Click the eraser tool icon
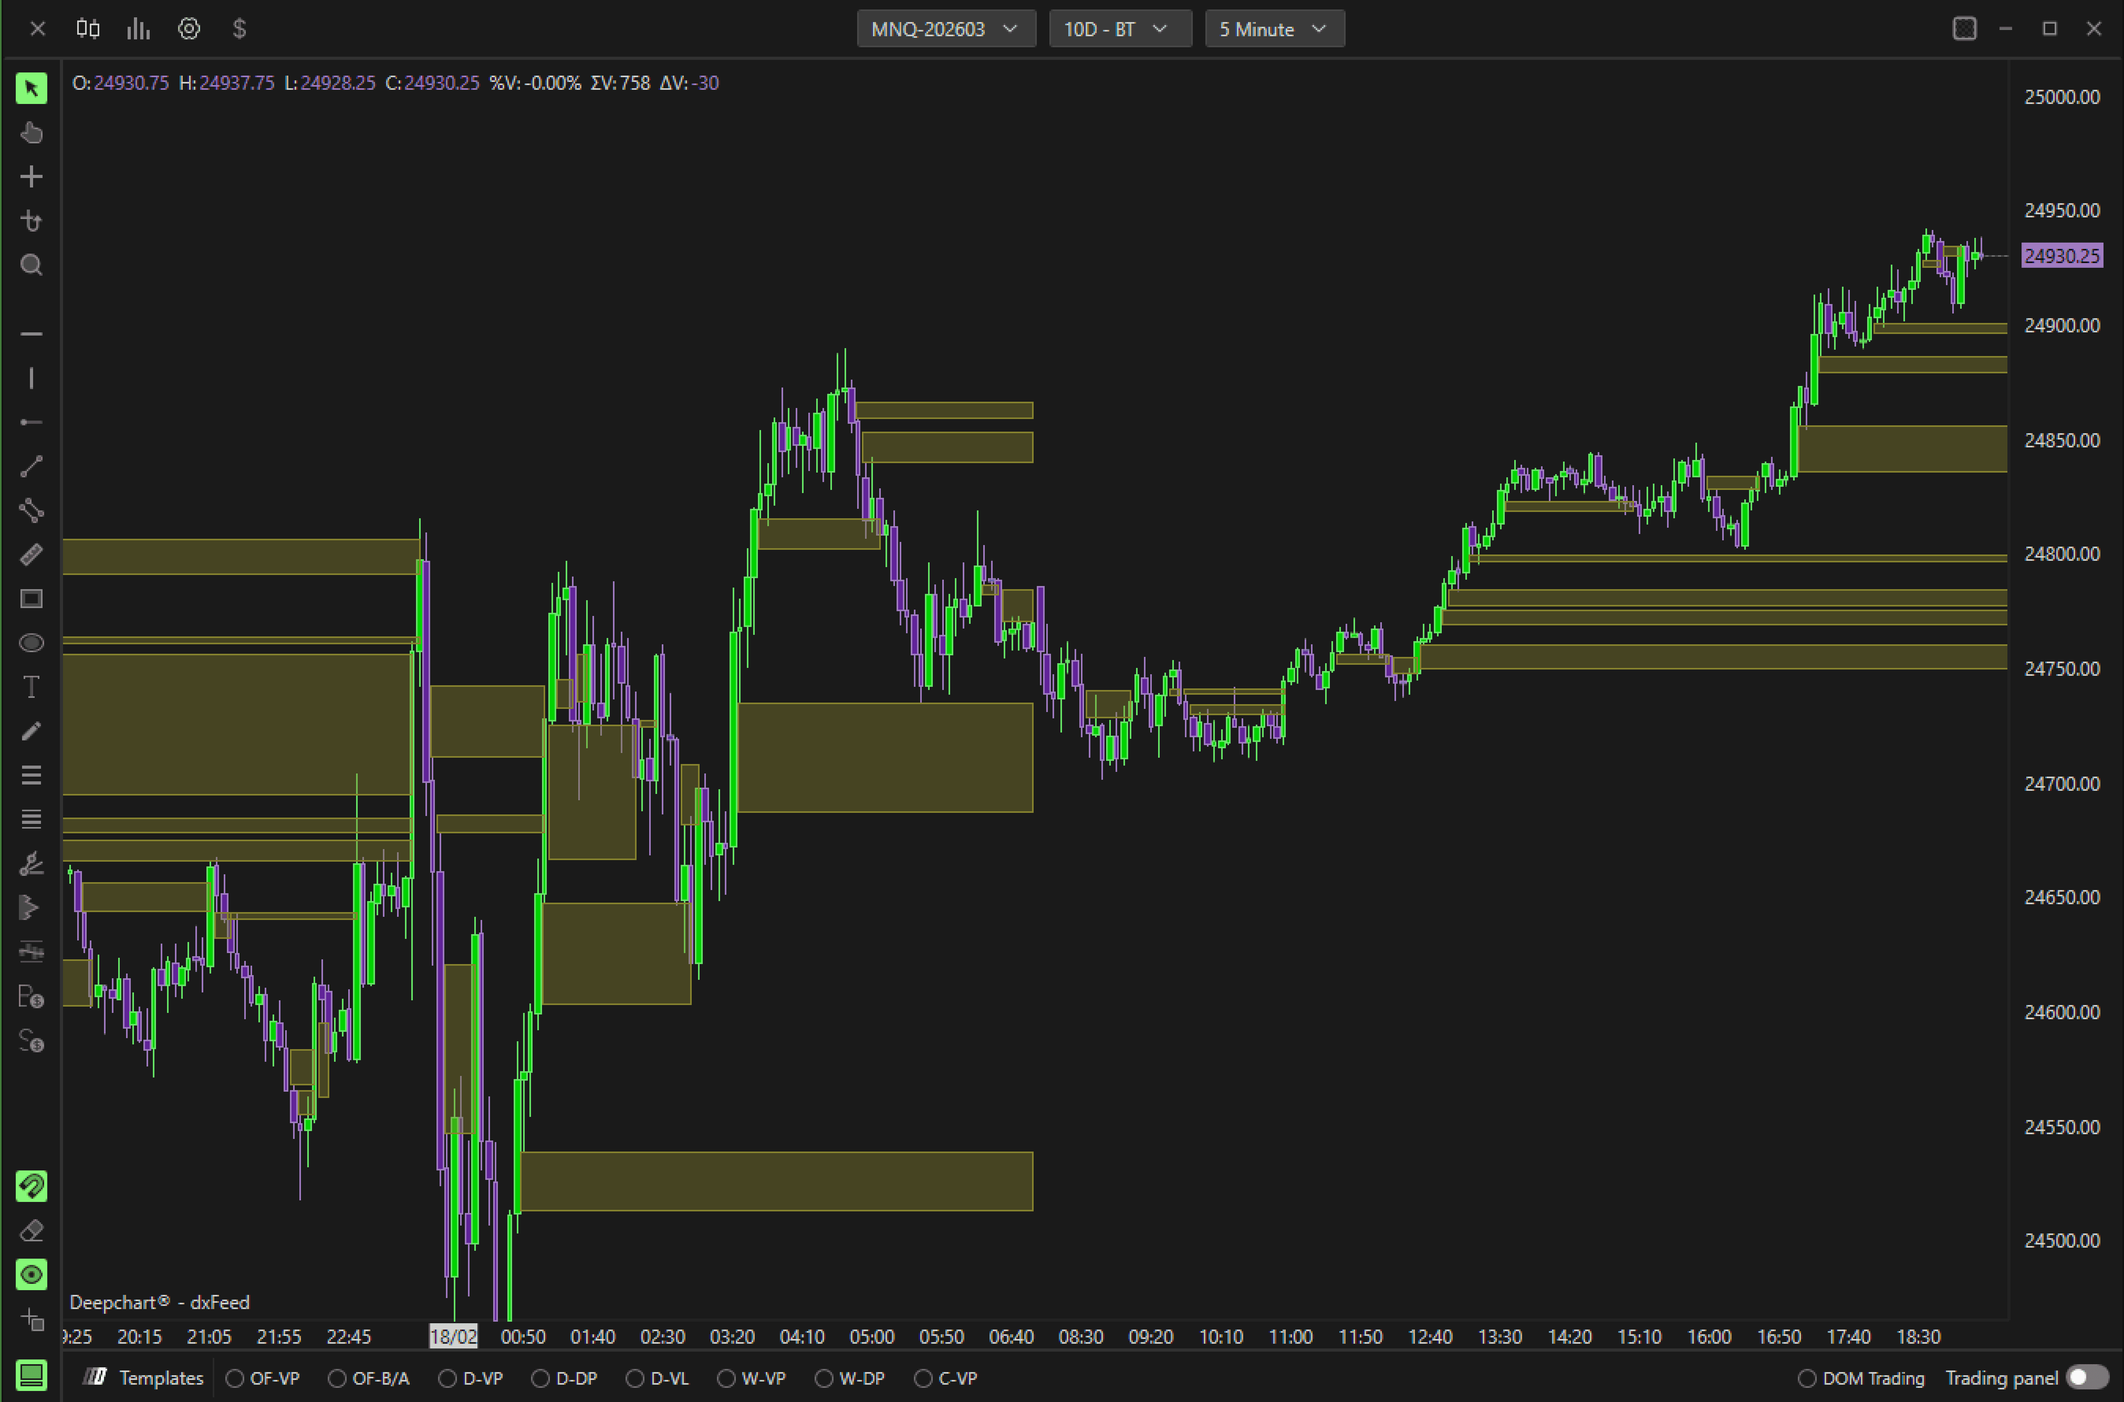Viewport: 2124px width, 1402px height. (31, 1230)
